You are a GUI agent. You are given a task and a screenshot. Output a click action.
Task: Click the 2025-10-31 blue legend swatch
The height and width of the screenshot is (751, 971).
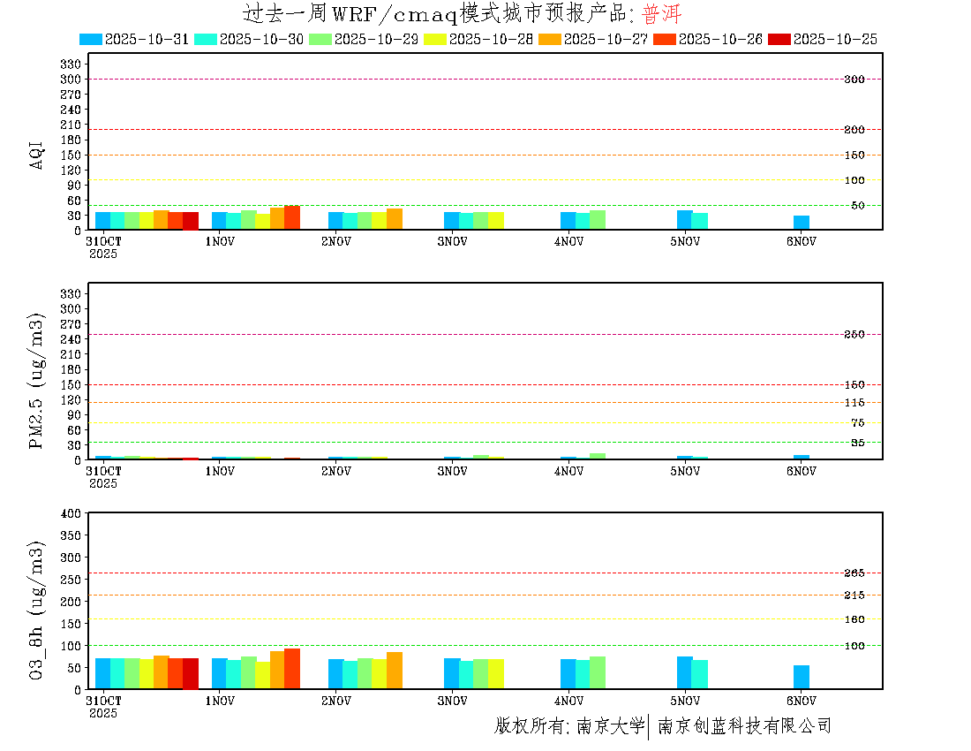point(91,39)
